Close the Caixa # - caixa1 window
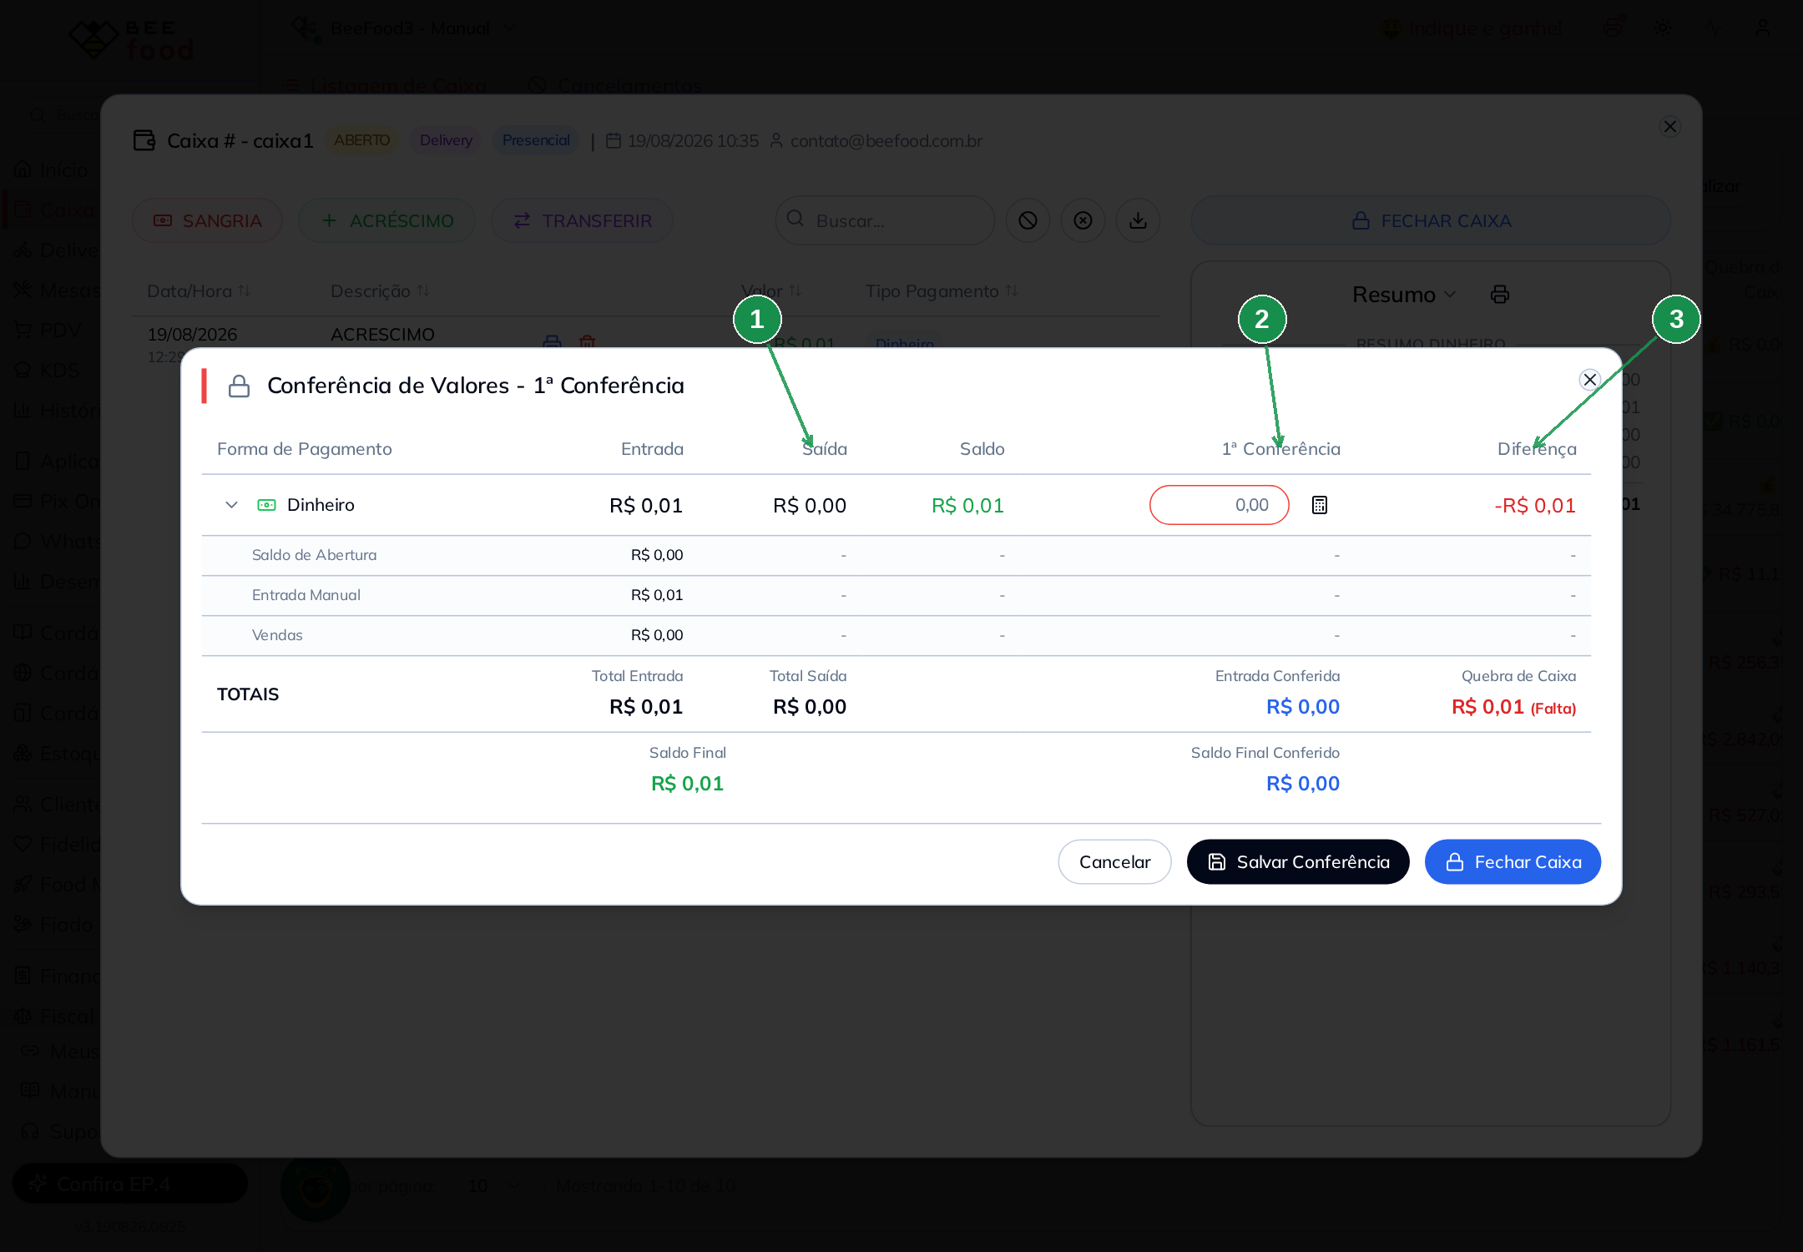1803x1252 pixels. click(1670, 127)
